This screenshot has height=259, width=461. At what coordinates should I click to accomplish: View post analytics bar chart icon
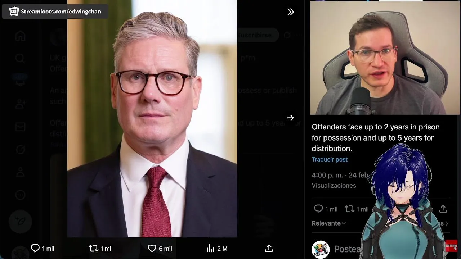click(x=210, y=248)
